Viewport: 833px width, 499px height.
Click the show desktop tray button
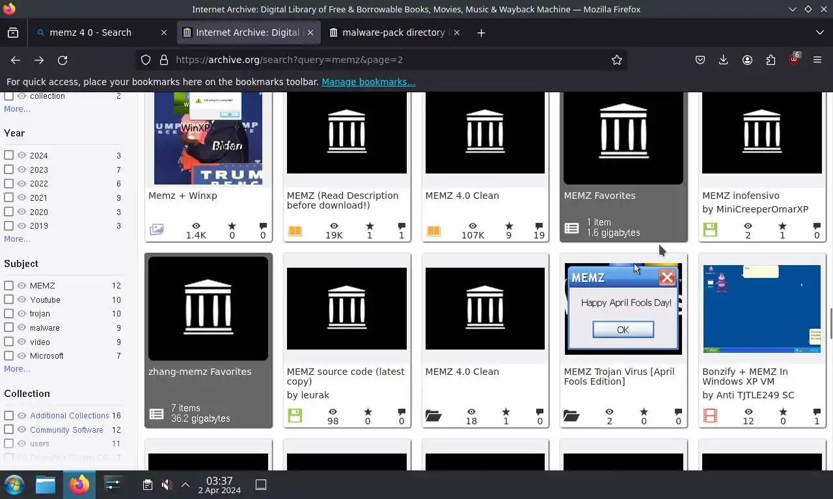pyautogui.click(x=261, y=485)
